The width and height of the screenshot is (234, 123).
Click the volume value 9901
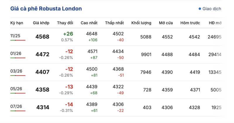146,54
